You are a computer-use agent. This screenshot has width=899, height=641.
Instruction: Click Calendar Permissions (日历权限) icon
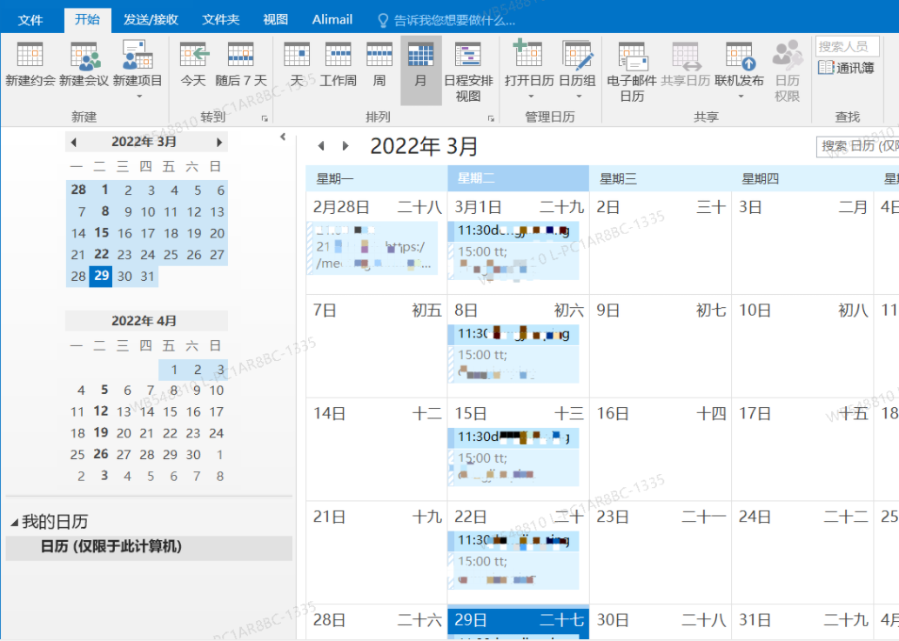pyautogui.click(x=788, y=71)
